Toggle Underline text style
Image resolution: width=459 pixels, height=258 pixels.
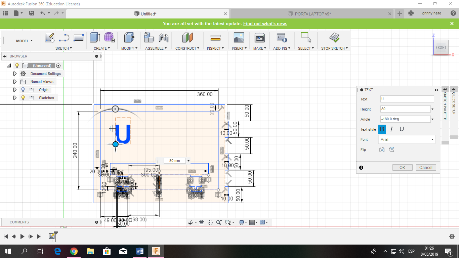[402, 129]
